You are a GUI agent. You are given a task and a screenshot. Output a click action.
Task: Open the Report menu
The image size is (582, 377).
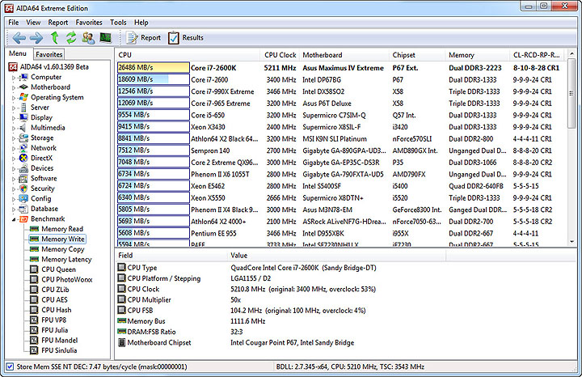[58, 23]
